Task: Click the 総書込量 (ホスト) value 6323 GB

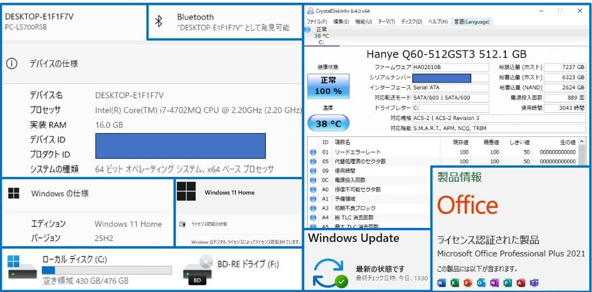Action: (565, 78)
